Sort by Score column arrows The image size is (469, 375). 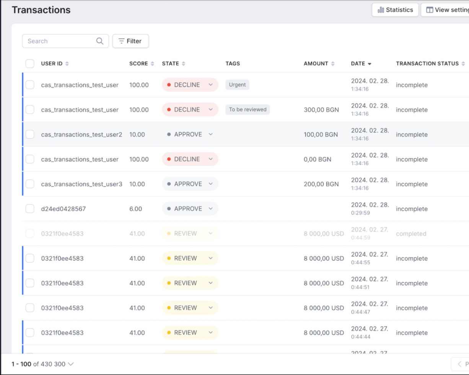pyautogui.click(x=152, y=64)
